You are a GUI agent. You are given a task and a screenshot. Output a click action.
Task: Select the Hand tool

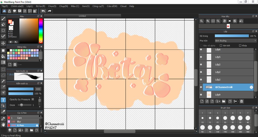coord(3,124)
